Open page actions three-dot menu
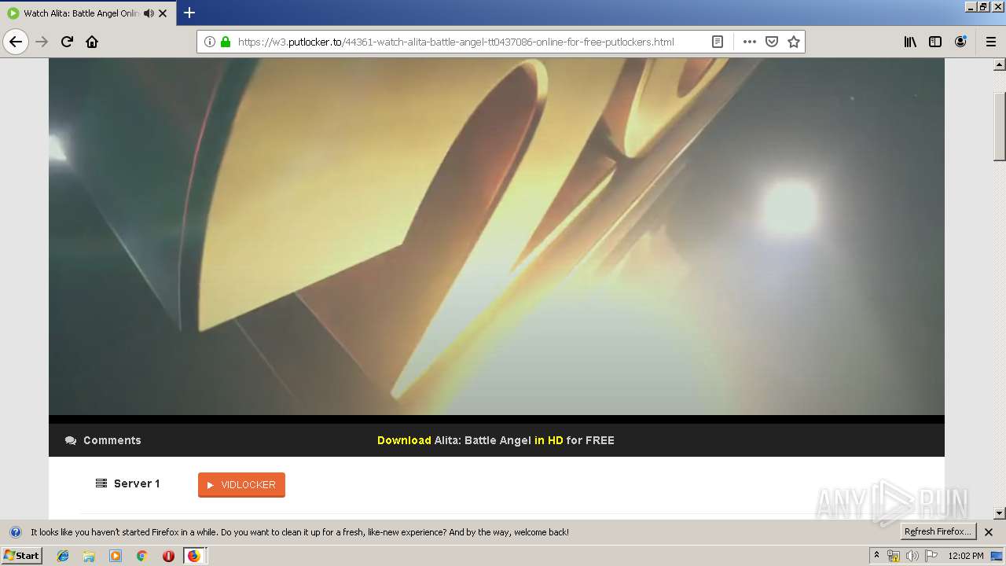 click(750, 42)
